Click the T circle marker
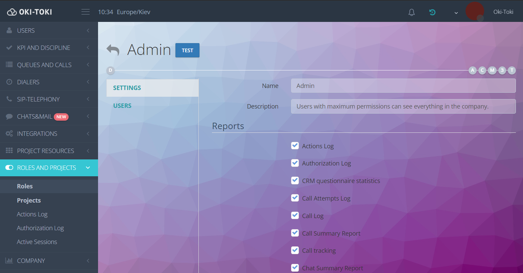The width and height of the screenshot is (523, 273). tap(512, 70)
